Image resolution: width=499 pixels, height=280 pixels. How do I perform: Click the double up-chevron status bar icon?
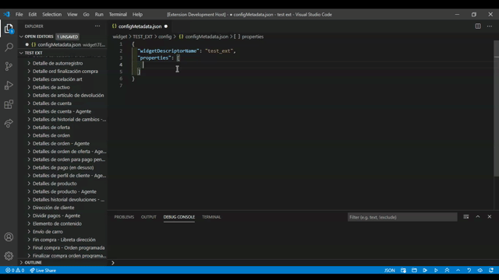(447, 271)
